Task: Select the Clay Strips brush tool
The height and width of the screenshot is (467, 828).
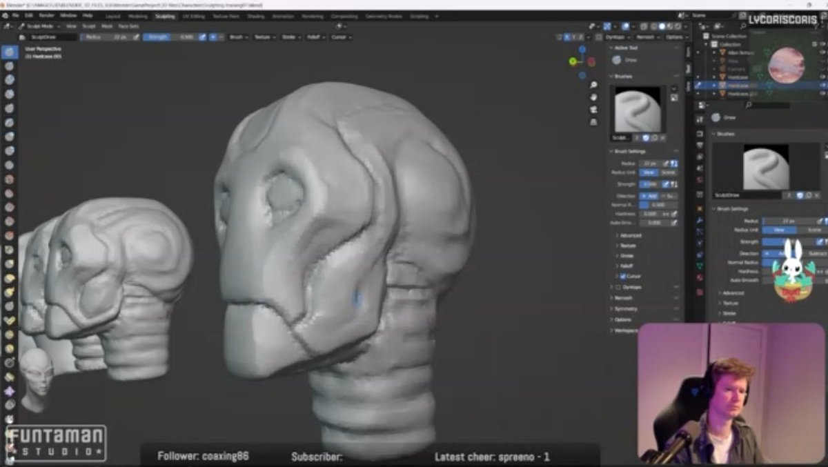Action: click(10, 95)
